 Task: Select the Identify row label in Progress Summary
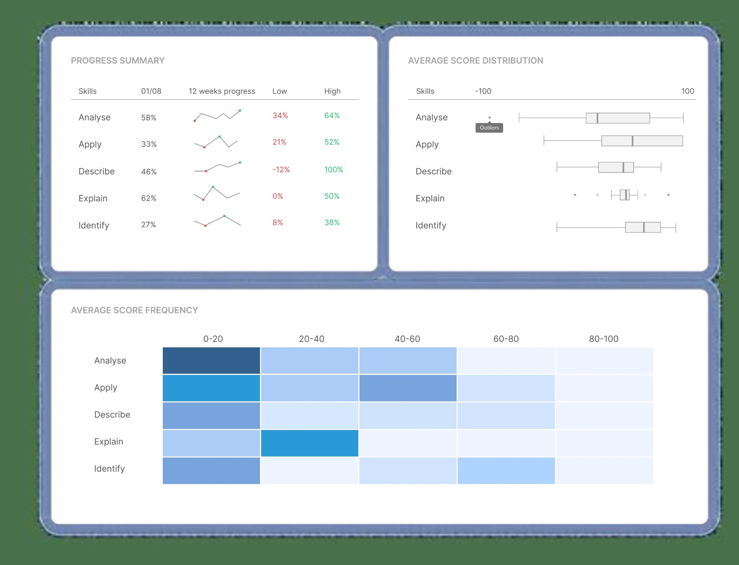pyautogui.click(x=94, y=225)
